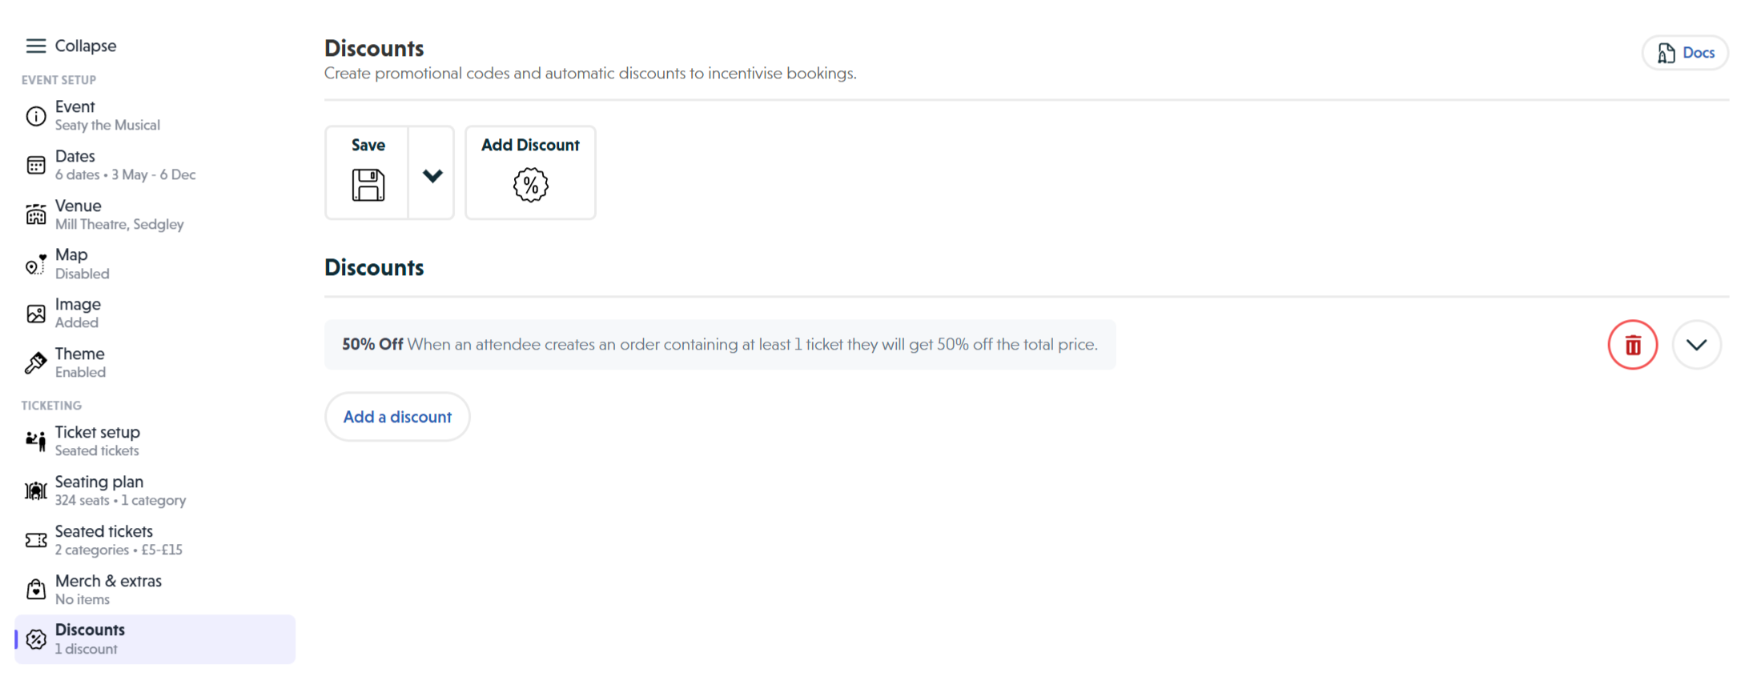Select the Dates calendar icon
1749x676 pixels.
pyautogui.click(x=35, y=165)
